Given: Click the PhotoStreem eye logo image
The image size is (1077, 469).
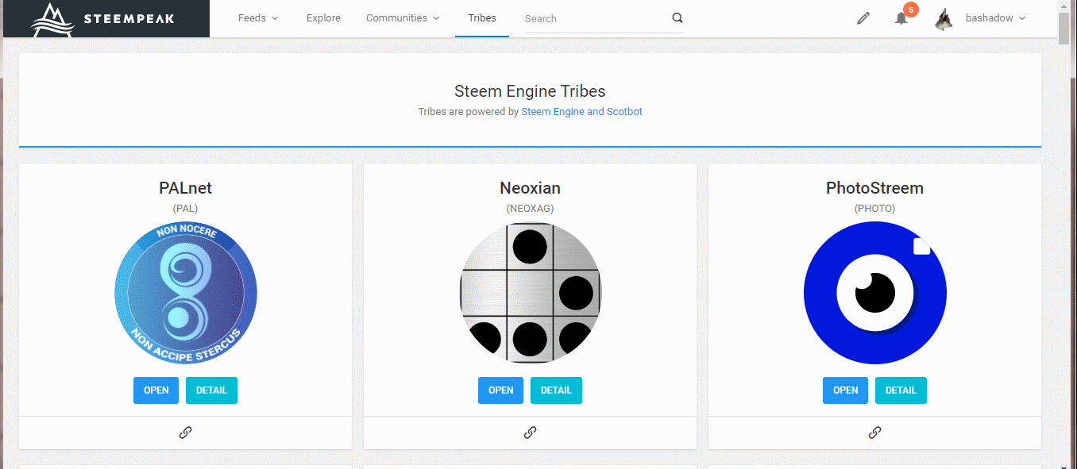Looking at the screenshot, I should [x=874, y=293].
